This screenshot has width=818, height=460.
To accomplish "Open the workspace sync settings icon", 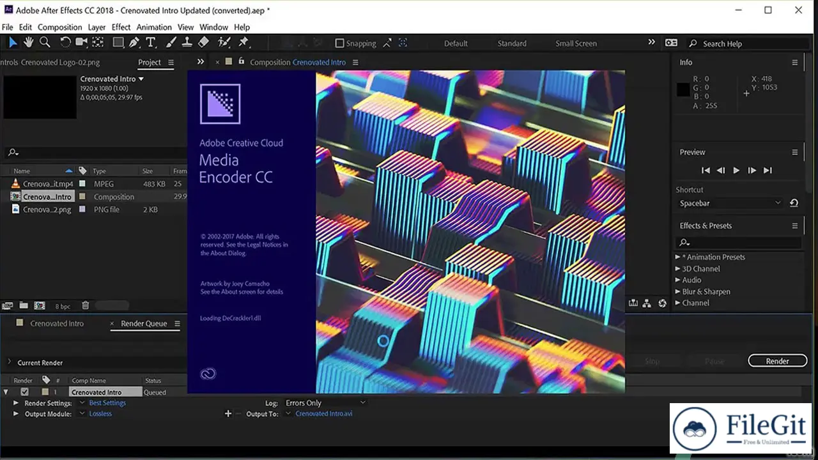I will click(671, 43).
